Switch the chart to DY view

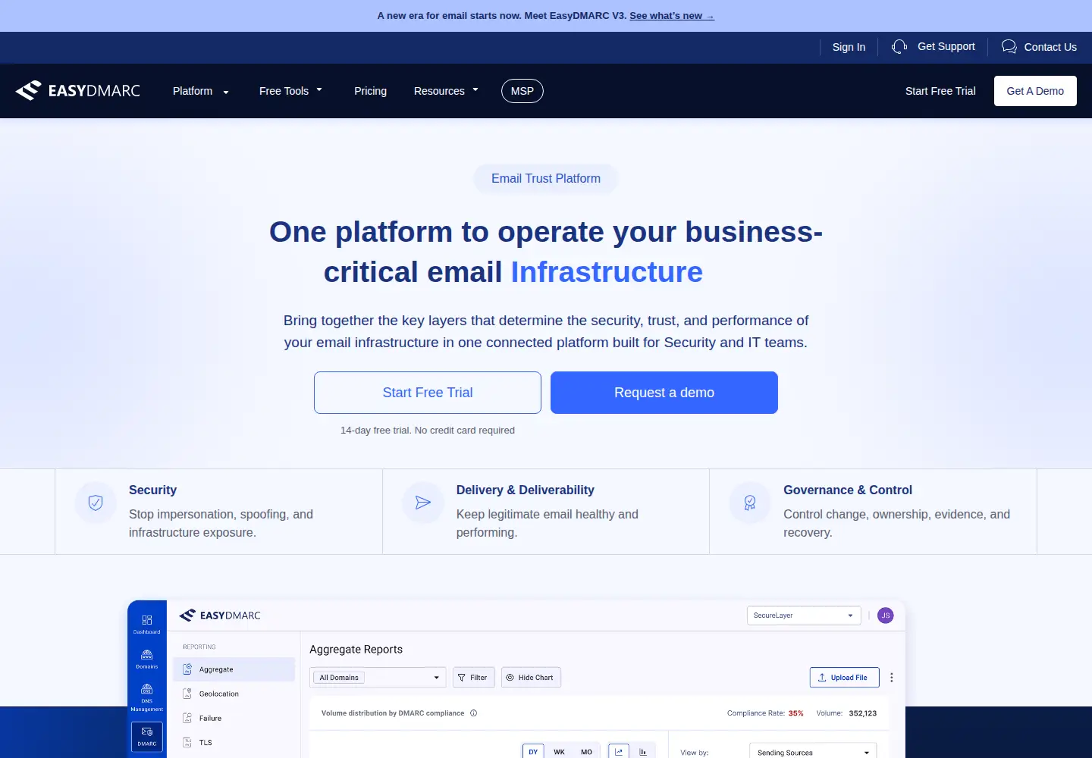(533, 752)
